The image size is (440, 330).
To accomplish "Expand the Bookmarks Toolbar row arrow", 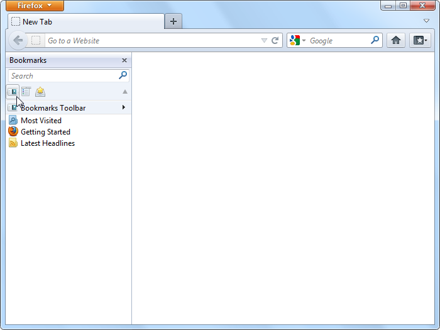I will pyautogui.click(x=124, y=107).
